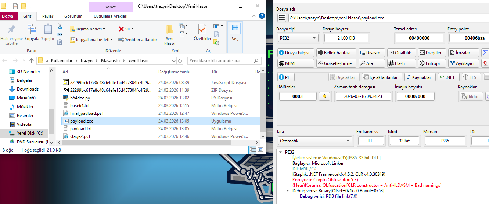Open the Disasm disassembler view

point(371,52)
